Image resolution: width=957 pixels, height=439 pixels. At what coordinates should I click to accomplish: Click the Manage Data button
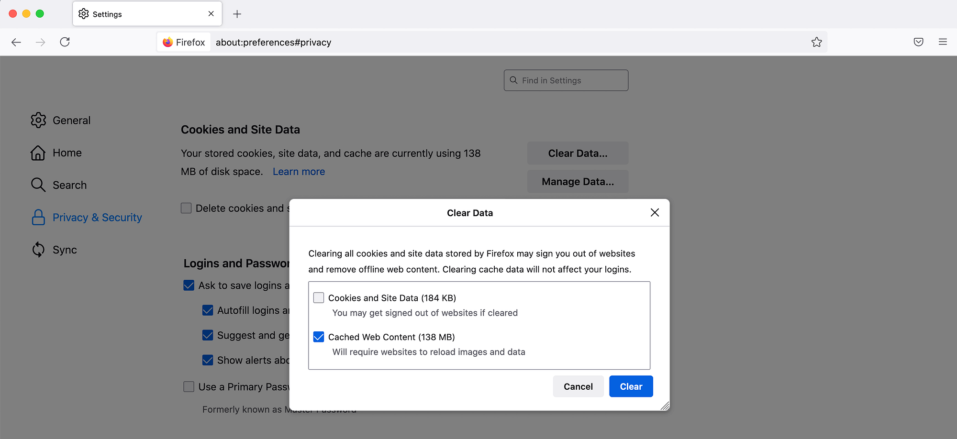(578, 181)
